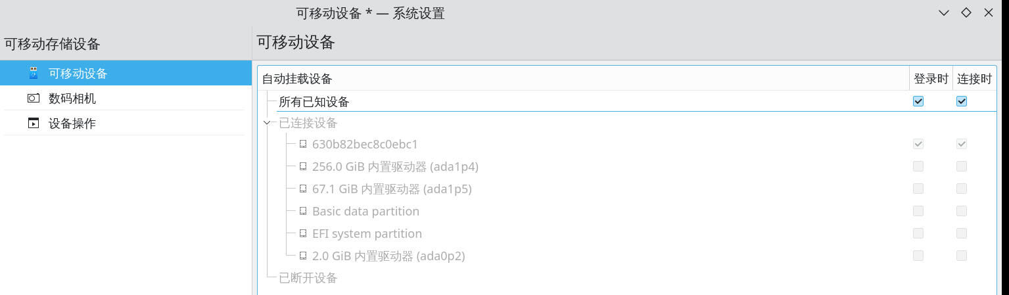Viewport: 1009px width, 295px height.
Task: Open 设备操作 settings page
Action: [x=72, y=124]
